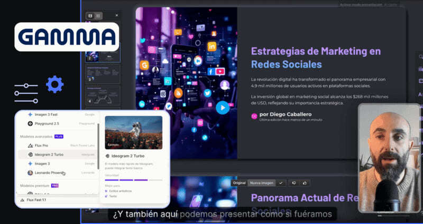The width and height of the screenshot is (423, 224).
Task: Click the thumbs up icon
Action: coord(305,183)
